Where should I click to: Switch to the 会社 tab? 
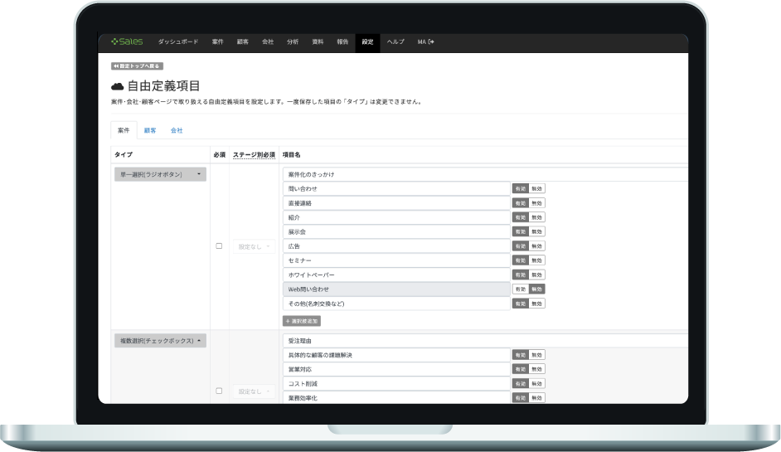coord(177,130)
